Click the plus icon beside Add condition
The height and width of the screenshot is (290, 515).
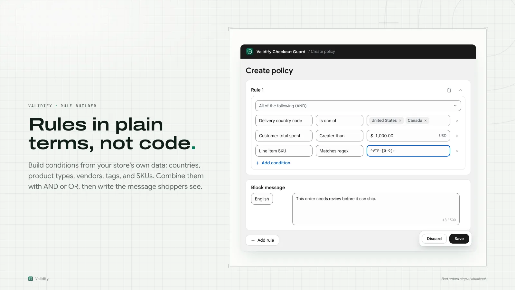tap(257, 163)
